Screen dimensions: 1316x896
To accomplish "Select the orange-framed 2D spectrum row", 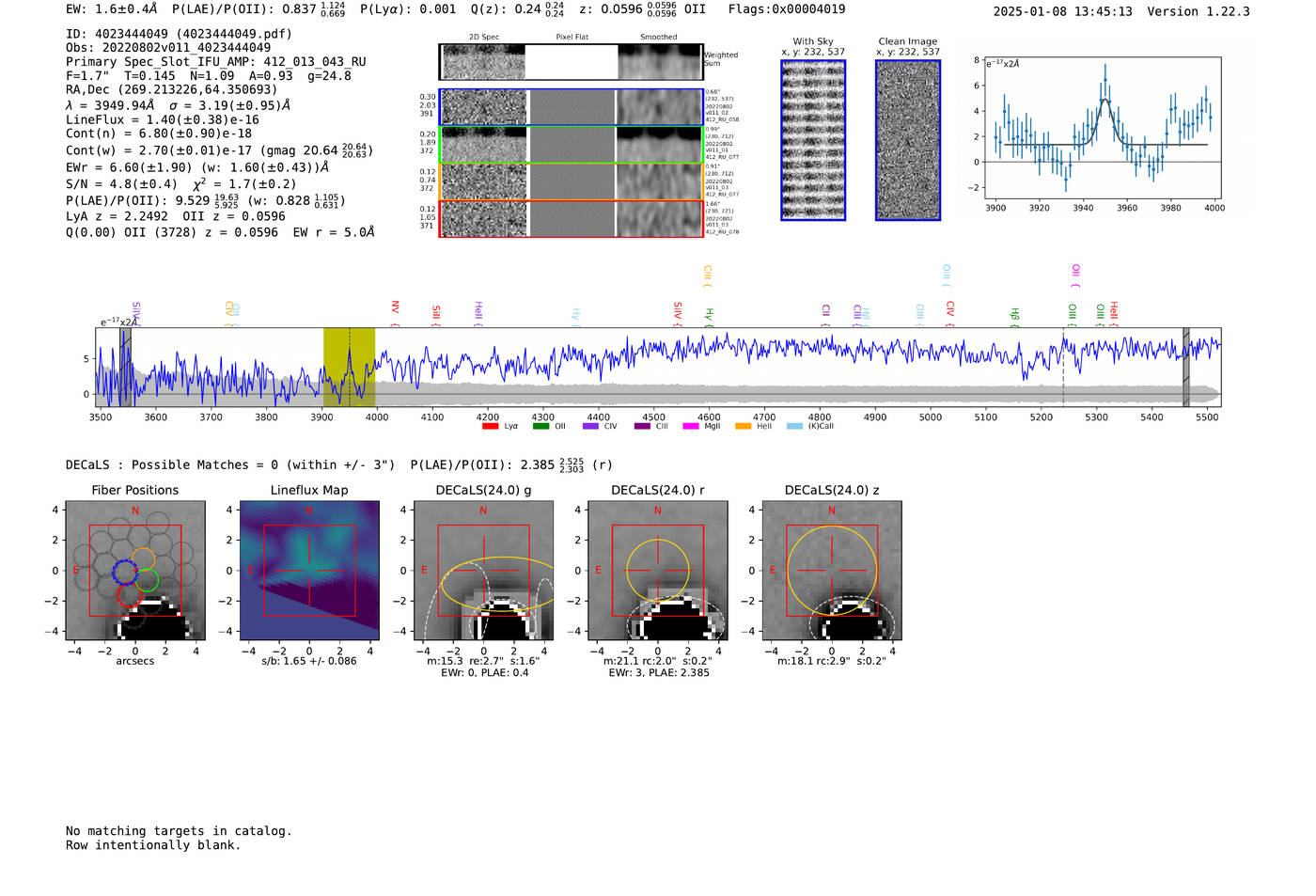I will click(x=572, y=181).
